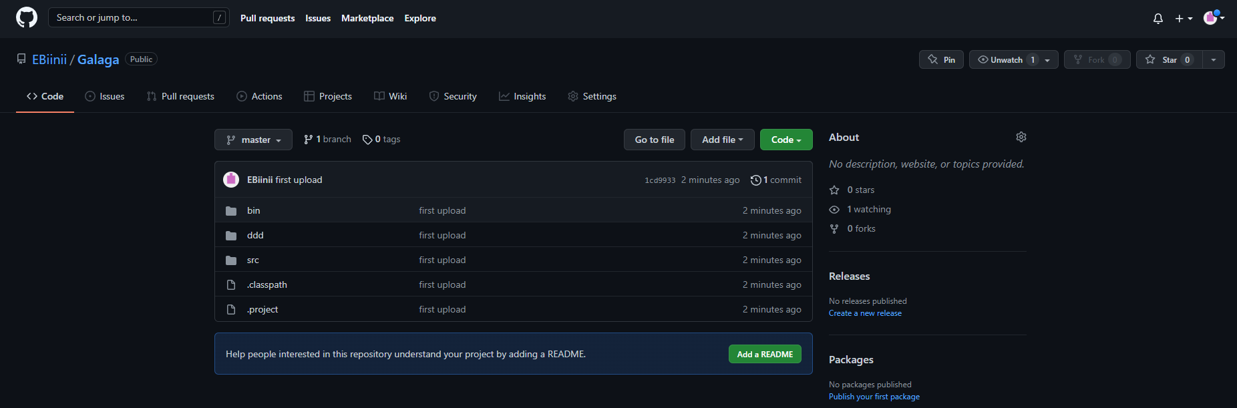Click the eye icon on the Unwatch button
Viewport: 1237px width, 408px height.
tap(983, 59)
